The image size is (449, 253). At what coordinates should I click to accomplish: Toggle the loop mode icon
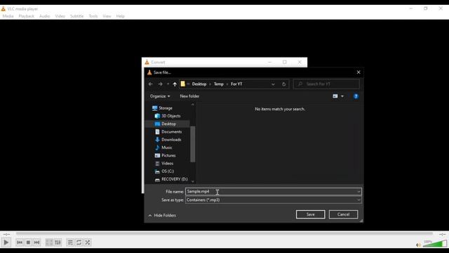coord(79,242)
